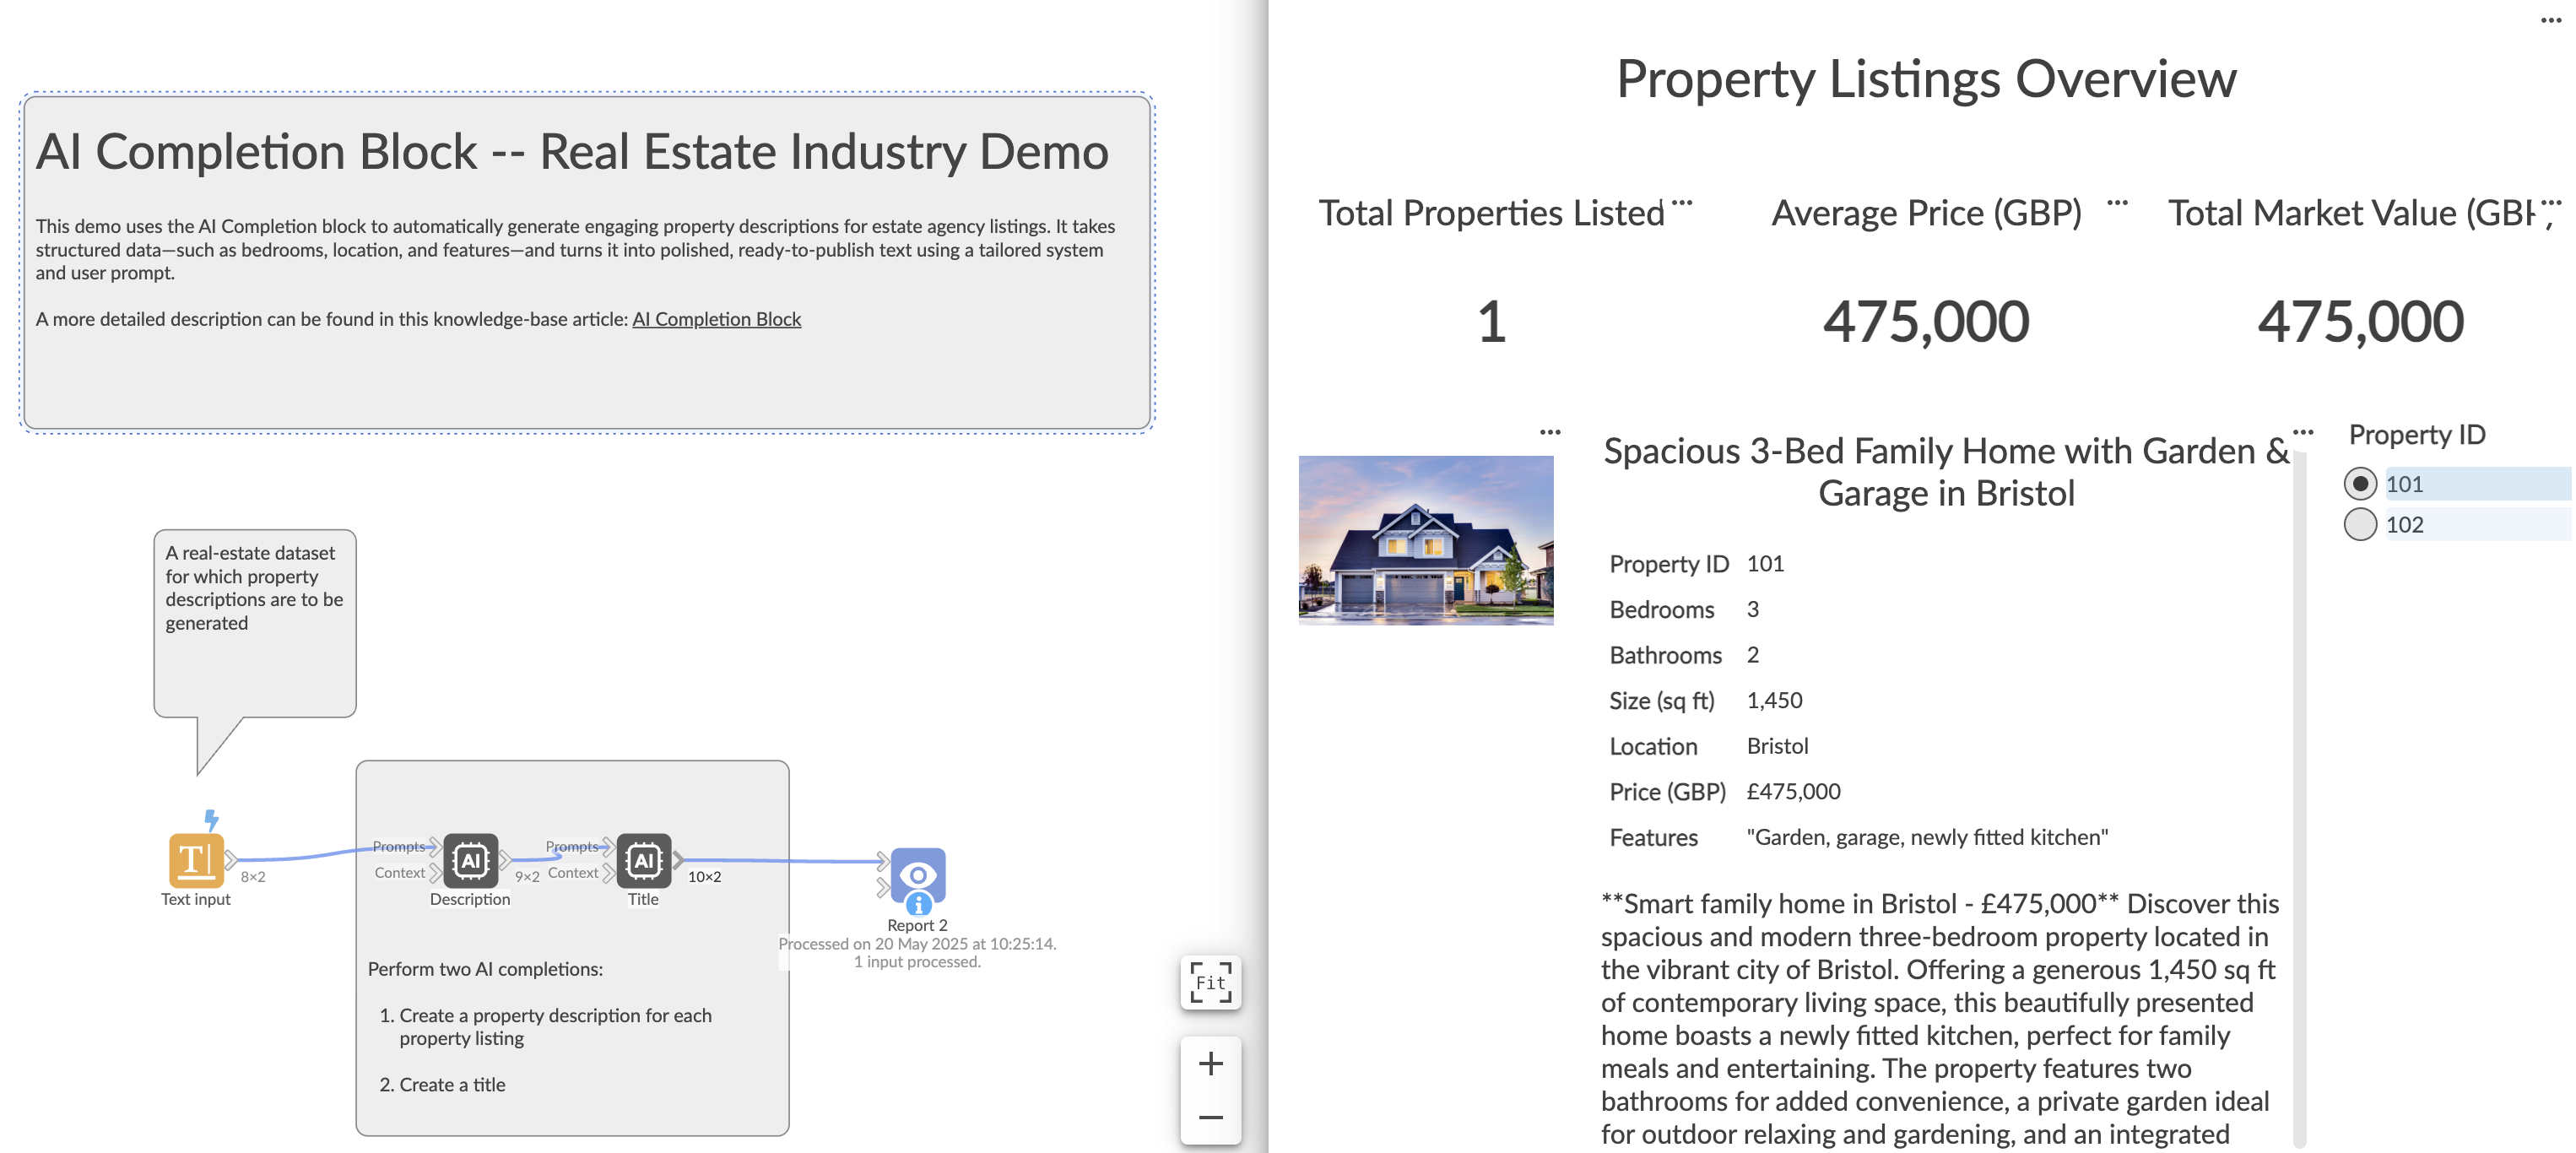Image resolution: width=2576 pixels, height=1153 pixels.
Task: Zoom in with the plus button
Action: tap(1210, 1063)
